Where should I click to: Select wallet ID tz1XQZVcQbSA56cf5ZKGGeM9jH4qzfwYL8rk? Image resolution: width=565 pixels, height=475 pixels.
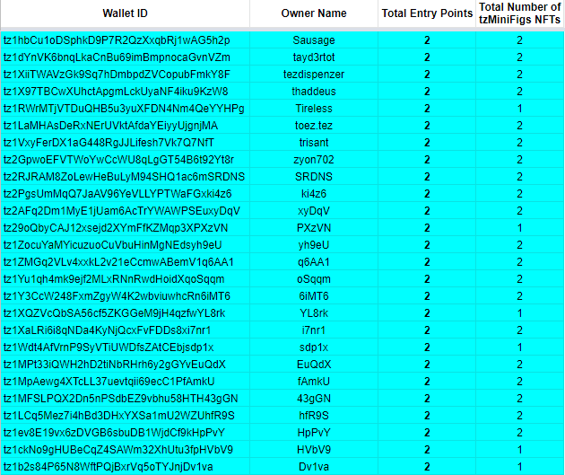tap(125, 313)
